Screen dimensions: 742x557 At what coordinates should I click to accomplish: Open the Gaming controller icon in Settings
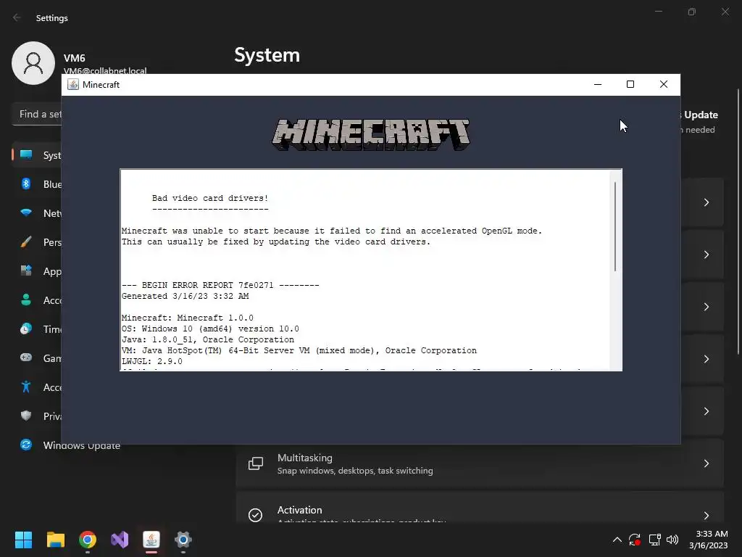pos(26,358)
